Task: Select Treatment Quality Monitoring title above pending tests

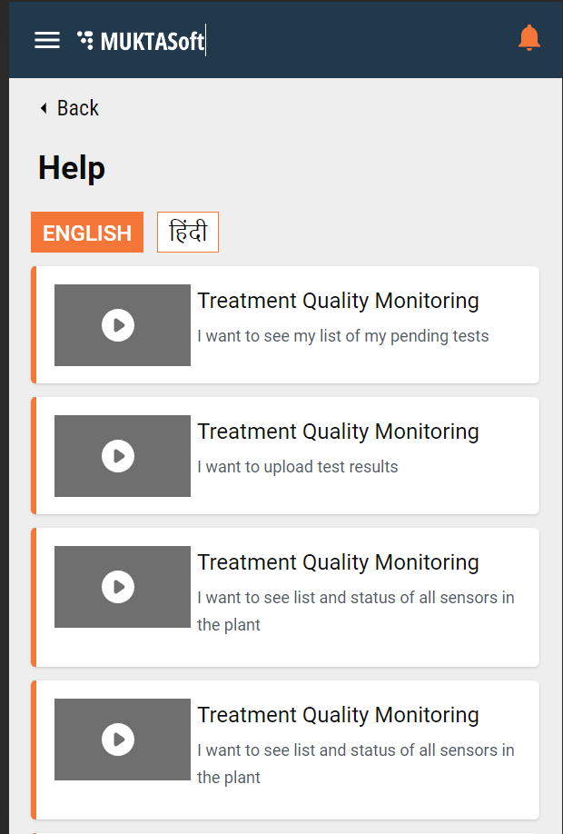Action: click(338, 301)
